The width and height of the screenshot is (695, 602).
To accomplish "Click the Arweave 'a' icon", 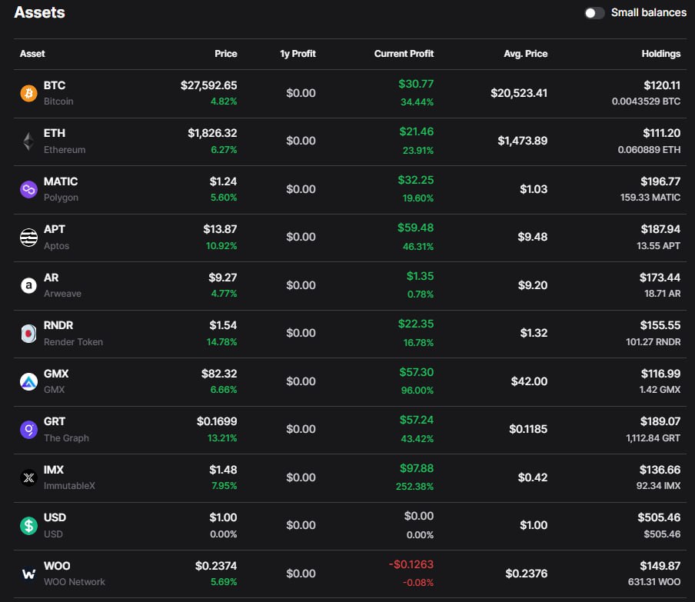I will [28, 285].
